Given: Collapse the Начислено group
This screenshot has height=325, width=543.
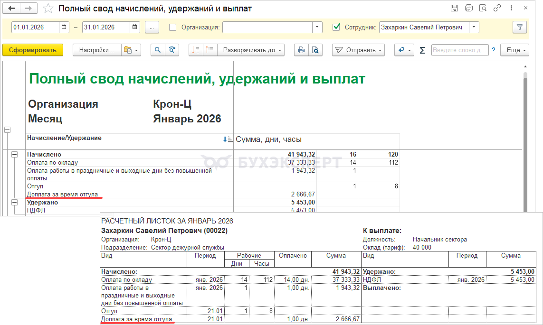Looking at the screenshot, I should pos(15,155).
